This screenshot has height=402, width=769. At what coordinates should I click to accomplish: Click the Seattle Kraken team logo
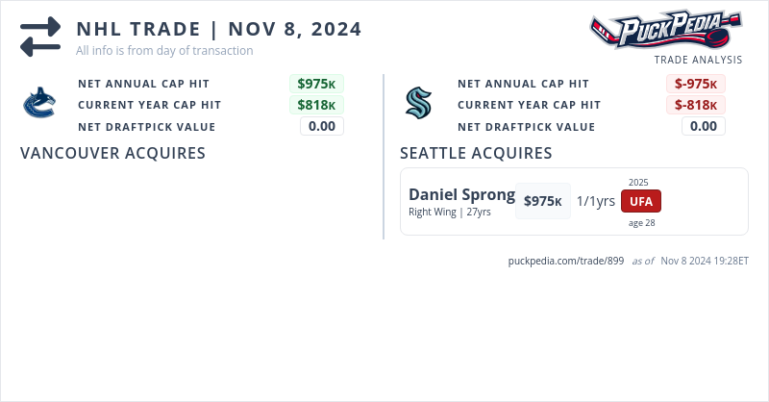pos(419,103)
